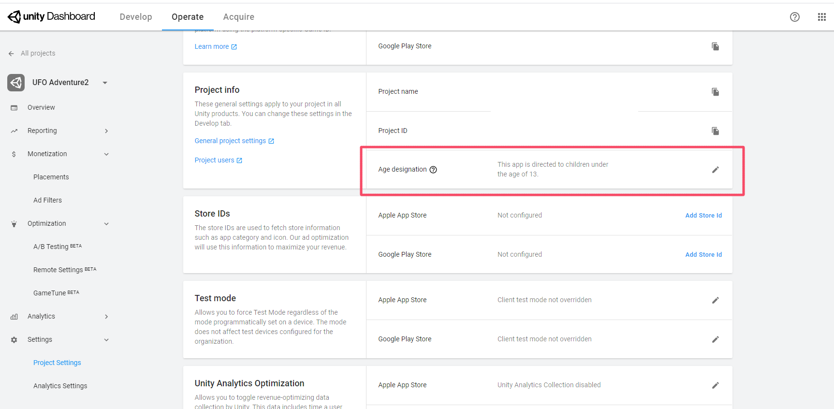The height and width of the screenshot is (409, 834).
Task: Expand the Analytics section chevron
Action: (106, 317)
